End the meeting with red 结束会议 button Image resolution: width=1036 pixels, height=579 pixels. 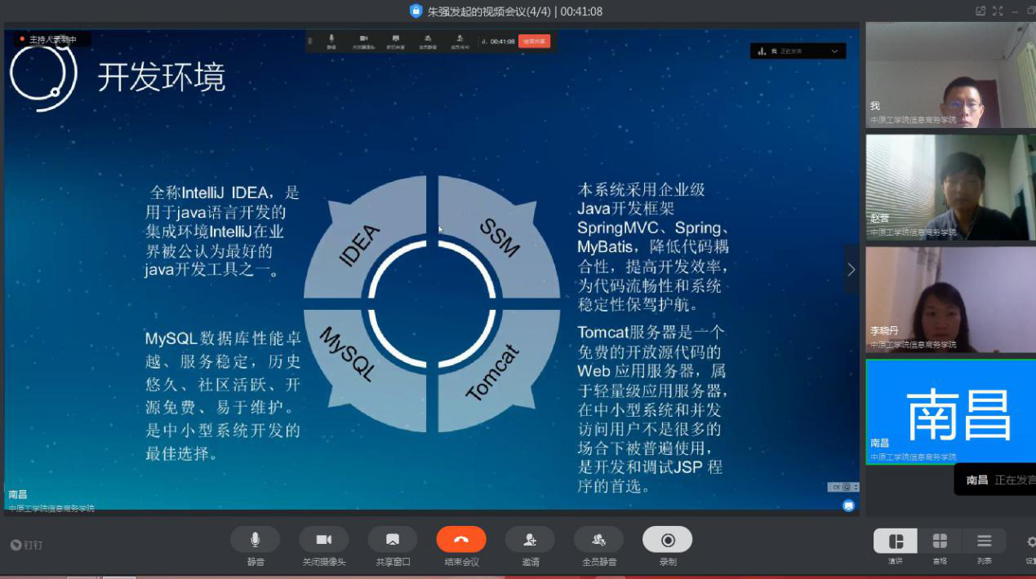pyautogui.click(x=461, y=540)
